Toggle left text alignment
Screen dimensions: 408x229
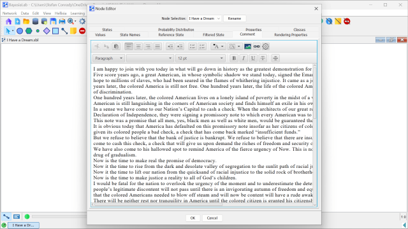129,46
